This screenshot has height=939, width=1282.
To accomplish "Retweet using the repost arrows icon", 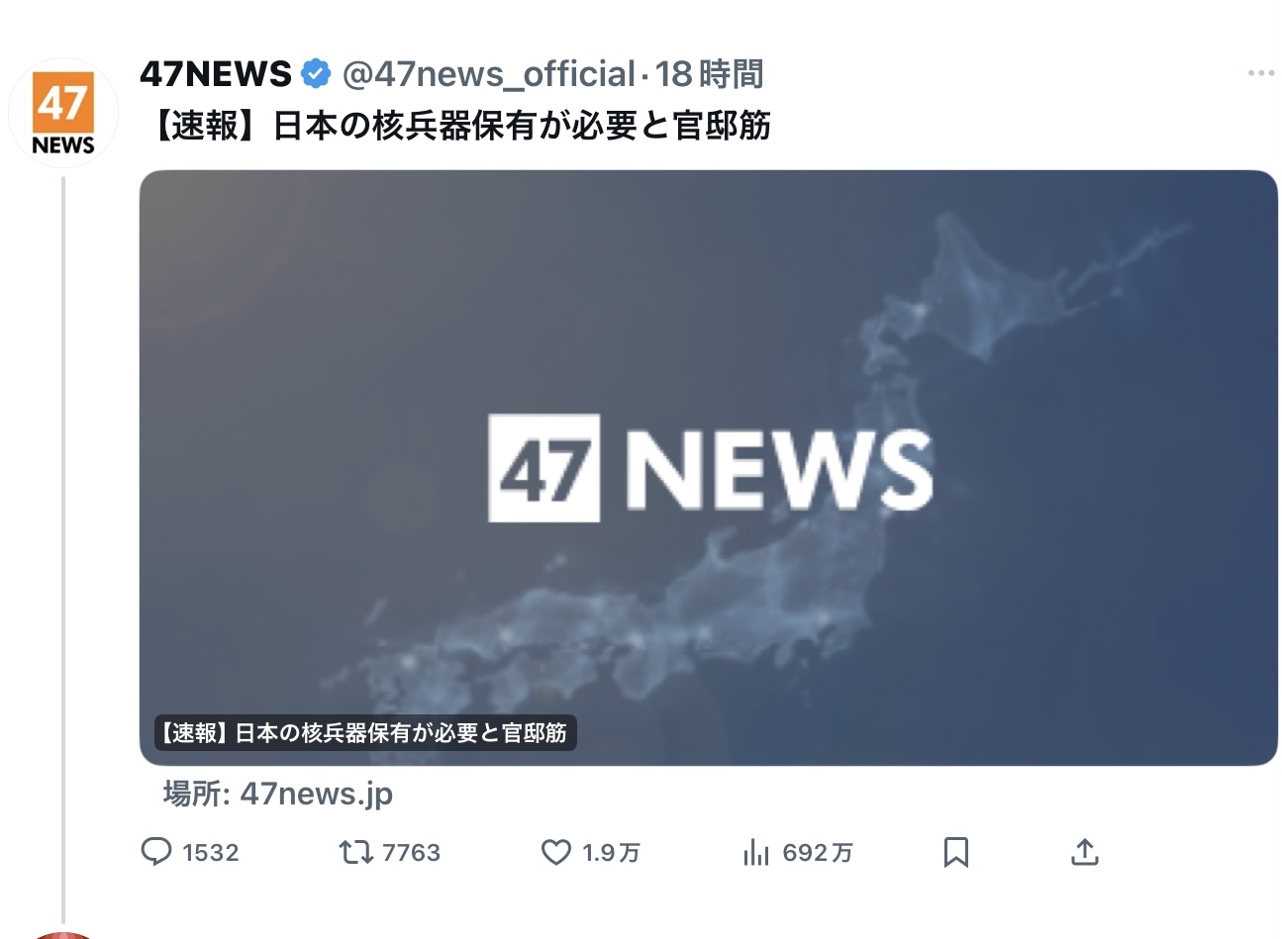I will point(356,852).
